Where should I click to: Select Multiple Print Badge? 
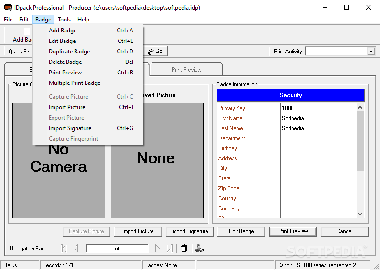(88, 83)
